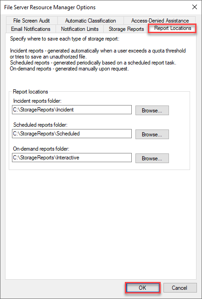Close the File Server Resource Manager Options dialog
The height and width of the screenshot is (299, 202).
[194, 7]
